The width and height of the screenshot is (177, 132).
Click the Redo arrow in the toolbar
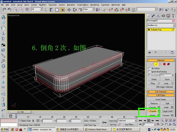point(10,10)
